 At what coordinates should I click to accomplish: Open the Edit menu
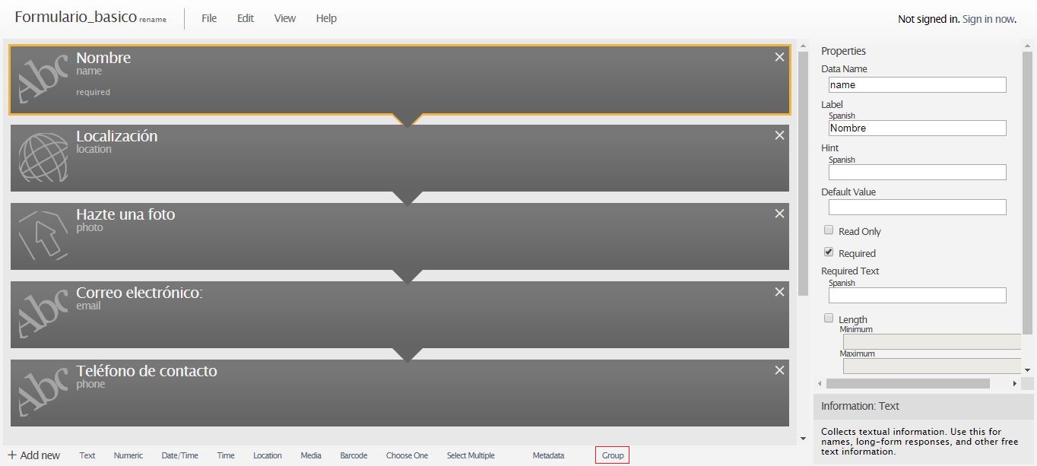pos(246,18)
